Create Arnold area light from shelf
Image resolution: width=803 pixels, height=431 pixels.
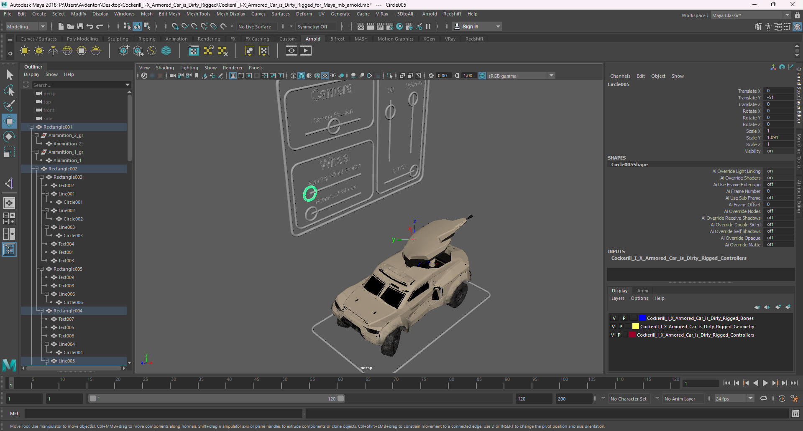(x=25, y=51)
